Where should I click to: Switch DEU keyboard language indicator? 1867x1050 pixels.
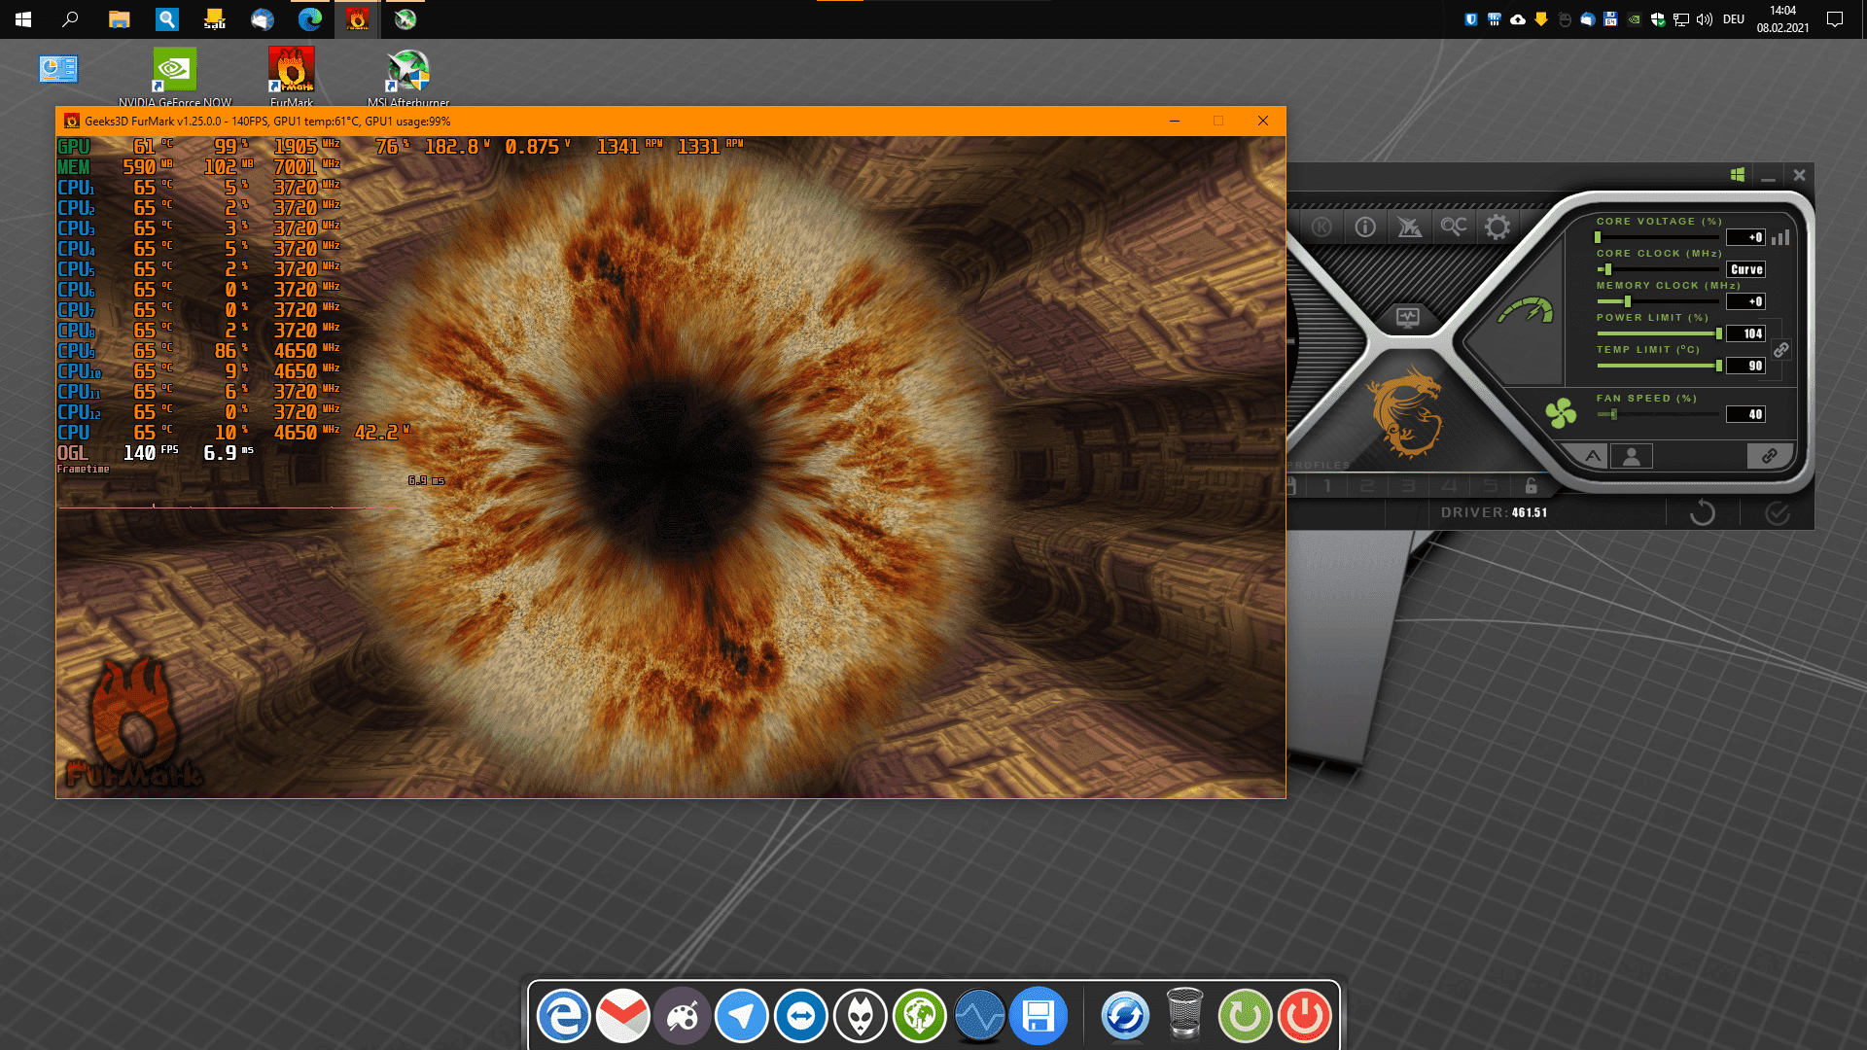tap(1734, 19)
